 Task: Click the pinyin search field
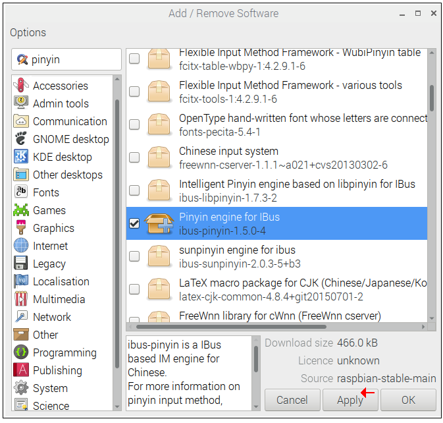coord(66,59)
